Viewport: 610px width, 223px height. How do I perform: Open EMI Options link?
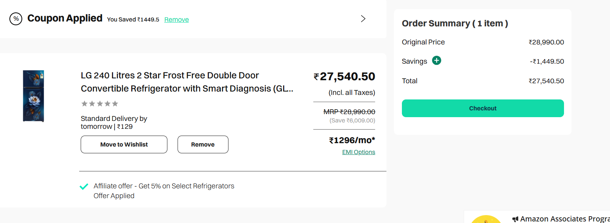(359, 152)
